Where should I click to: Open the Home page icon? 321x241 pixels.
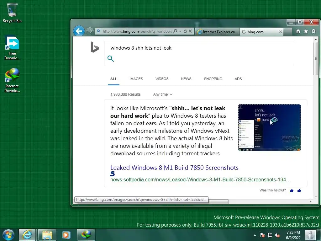(x=298, y=31)
